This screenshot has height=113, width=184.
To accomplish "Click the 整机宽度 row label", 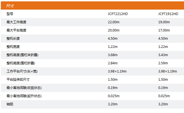I will (13, 47).
